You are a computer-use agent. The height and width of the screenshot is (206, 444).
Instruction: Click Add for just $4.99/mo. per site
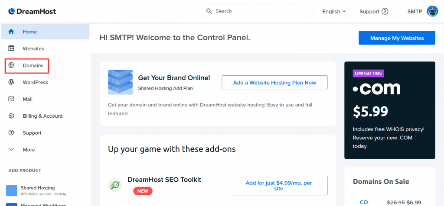click(x=279, y=185)
